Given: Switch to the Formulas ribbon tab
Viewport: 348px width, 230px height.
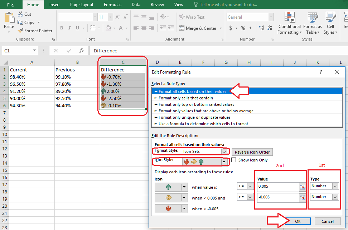Looking at the screenshot, I should tap(112, 5).
